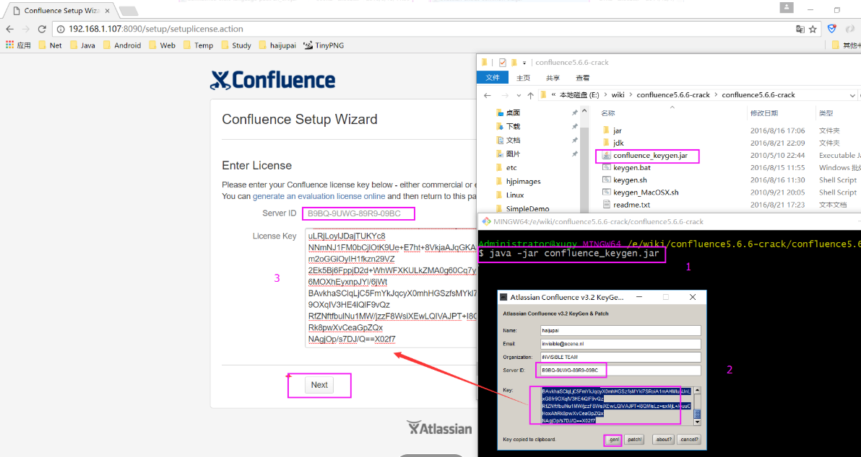
Task: Focus the KeyGen Server ID field
Action: 620,371
